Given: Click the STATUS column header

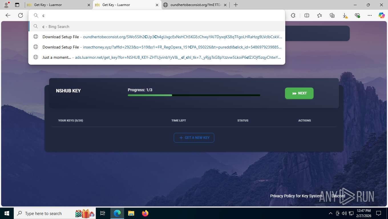Looking at the screenshot, I should (243, 121).
